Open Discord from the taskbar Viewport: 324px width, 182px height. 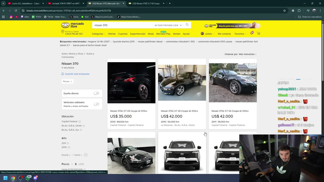(35, 178)
